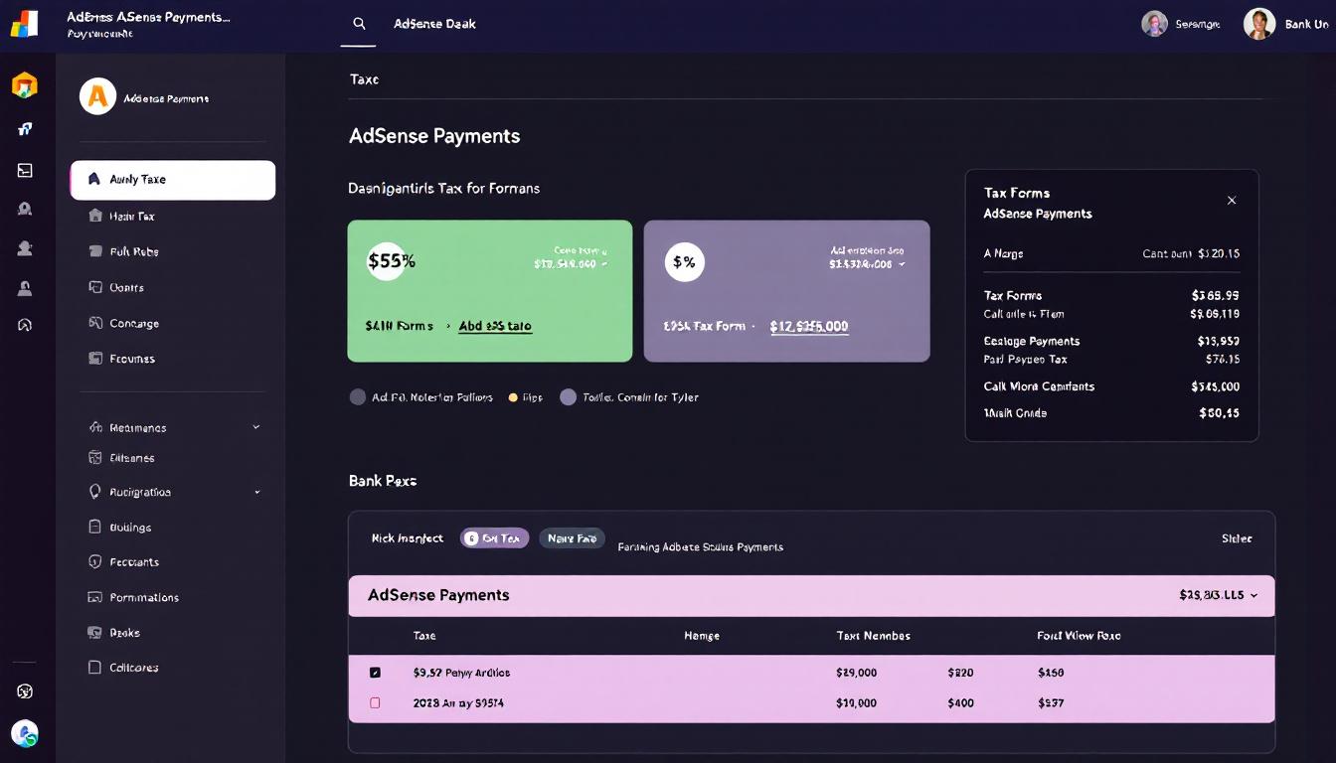The height and width of the screenshot is (763, 1336).
Task: Click the Abd tato underlined link
Action: (x=494, y=326)
